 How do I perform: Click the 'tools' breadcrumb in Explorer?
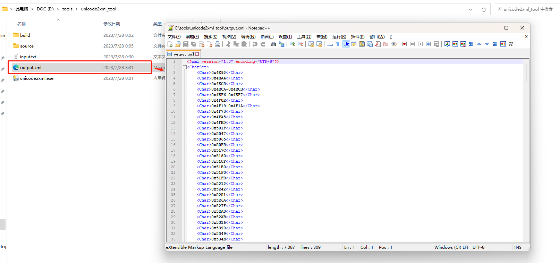pos(67,9)
